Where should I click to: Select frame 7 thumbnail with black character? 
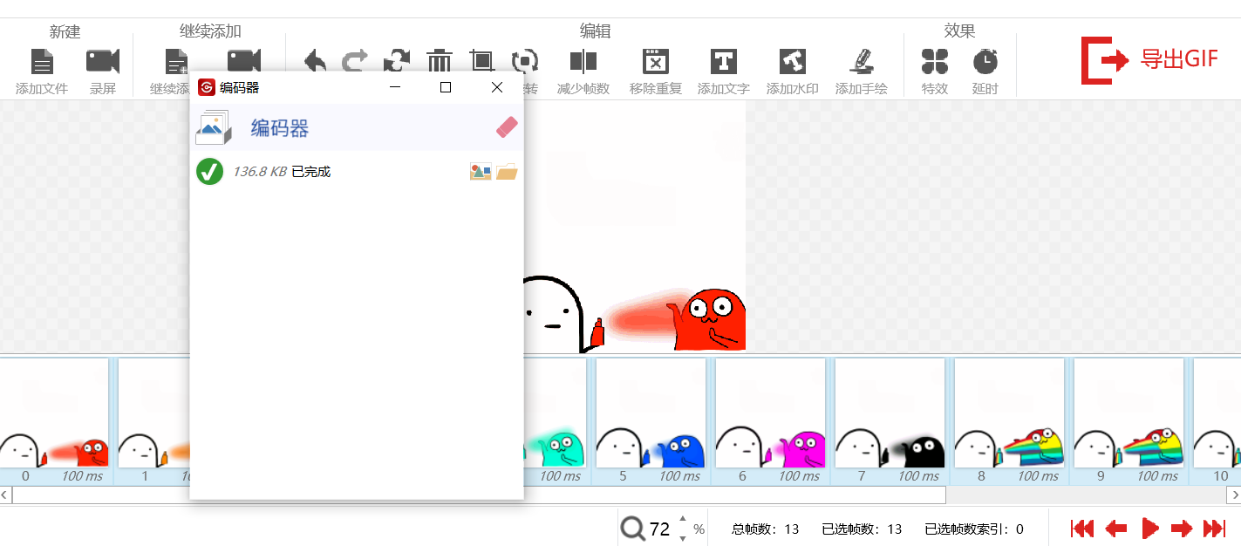tap(890, 419)
